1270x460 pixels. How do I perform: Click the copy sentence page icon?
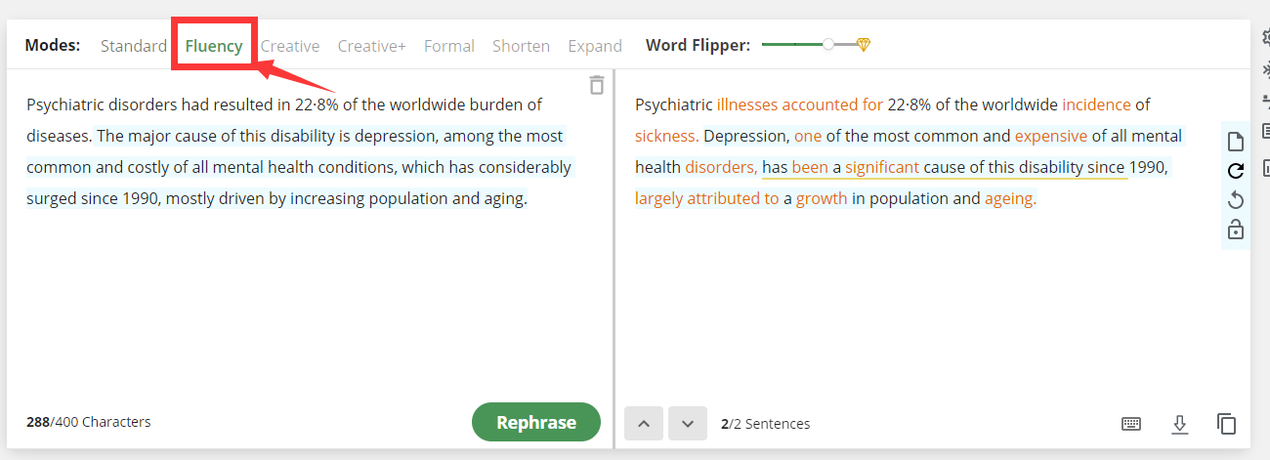click(1236, 142)
